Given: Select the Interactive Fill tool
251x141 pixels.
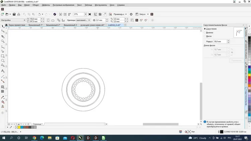Looking at the screenshot, I should 3,102.
